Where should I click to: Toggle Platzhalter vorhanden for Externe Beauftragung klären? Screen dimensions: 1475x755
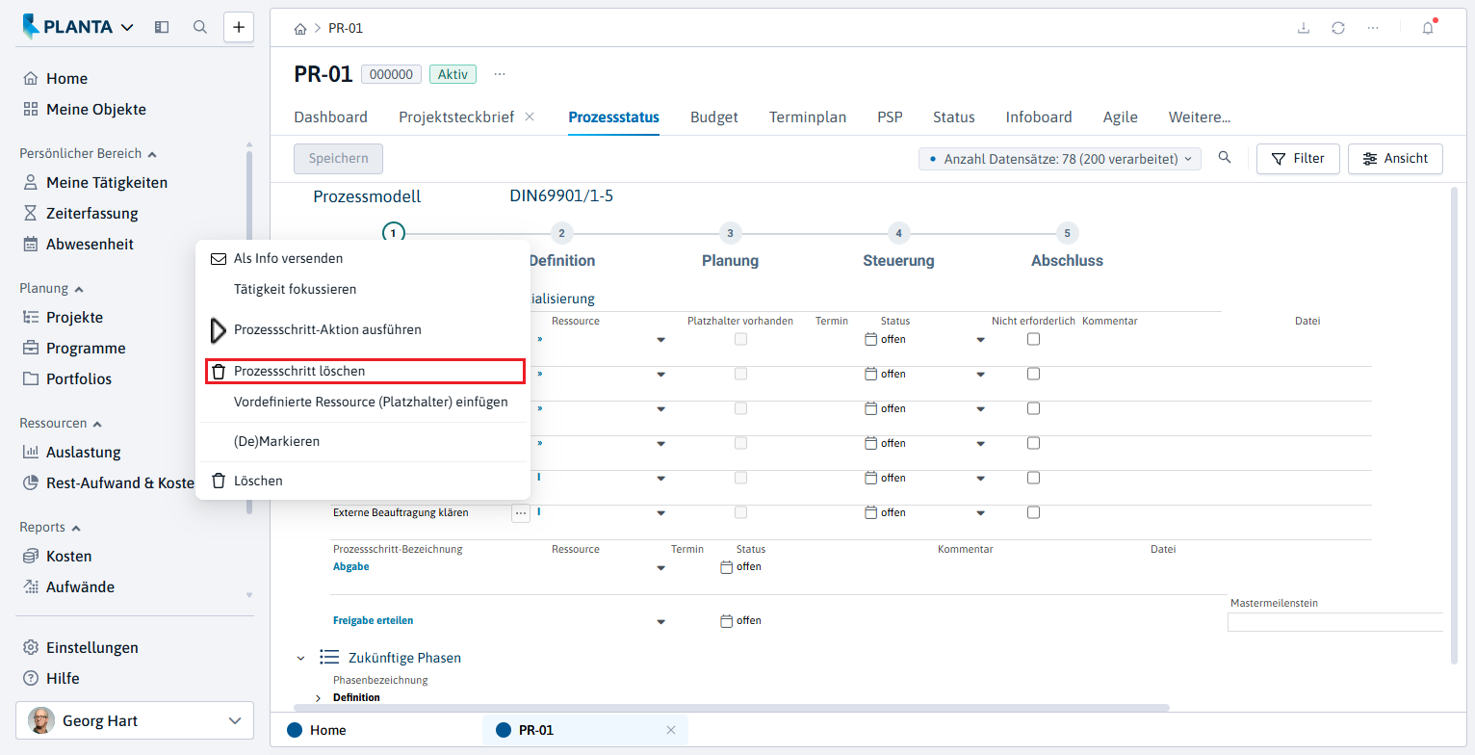pos(740,512)
